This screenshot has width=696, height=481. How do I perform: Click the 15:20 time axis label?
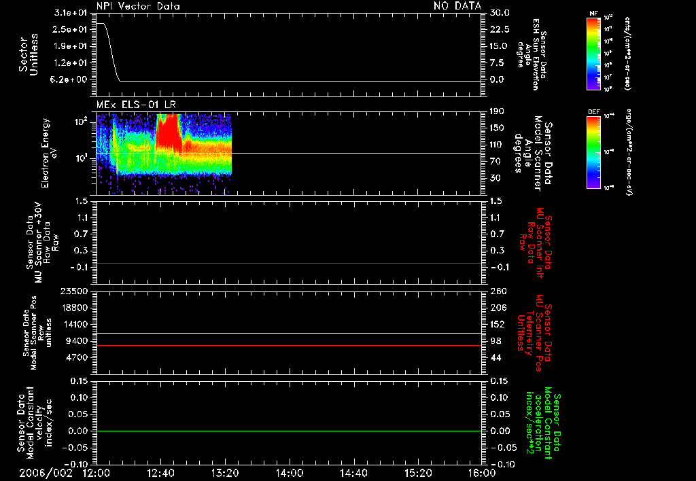(x=418, y=474)
